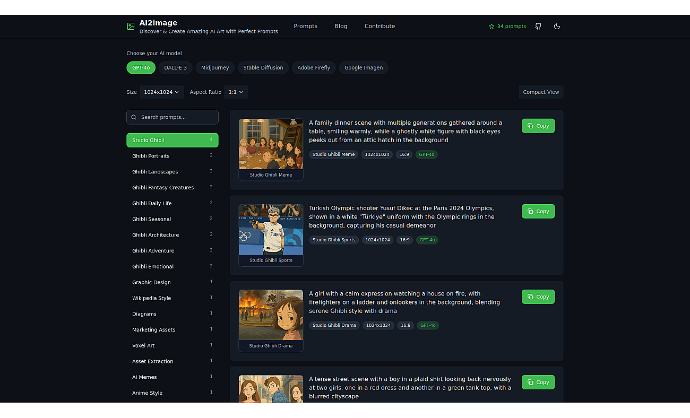Select the Ghibli Architecture category
690x418 pixels.
click(172, 235)
